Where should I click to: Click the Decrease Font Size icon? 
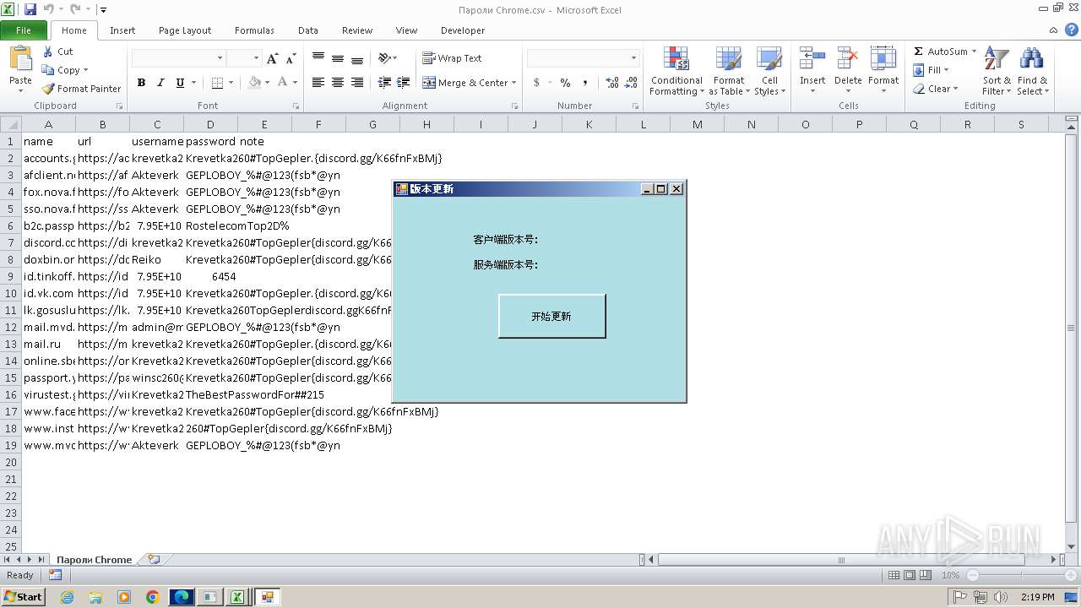tap(291, 58)
